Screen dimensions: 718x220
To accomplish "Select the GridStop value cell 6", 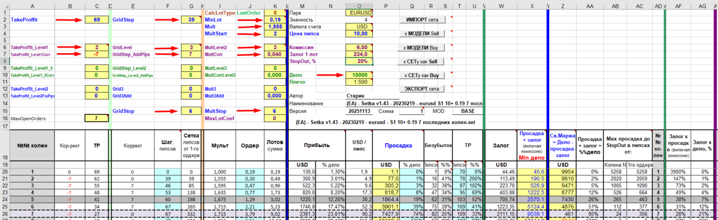I will click(191, 111).
